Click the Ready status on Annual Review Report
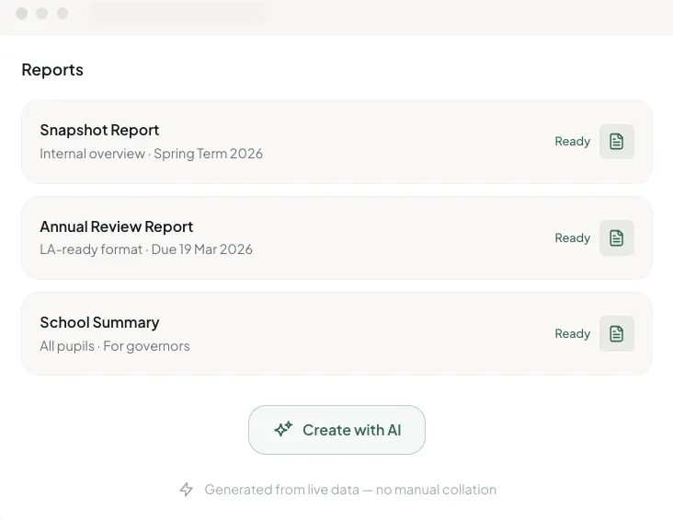 coord(572,237)
